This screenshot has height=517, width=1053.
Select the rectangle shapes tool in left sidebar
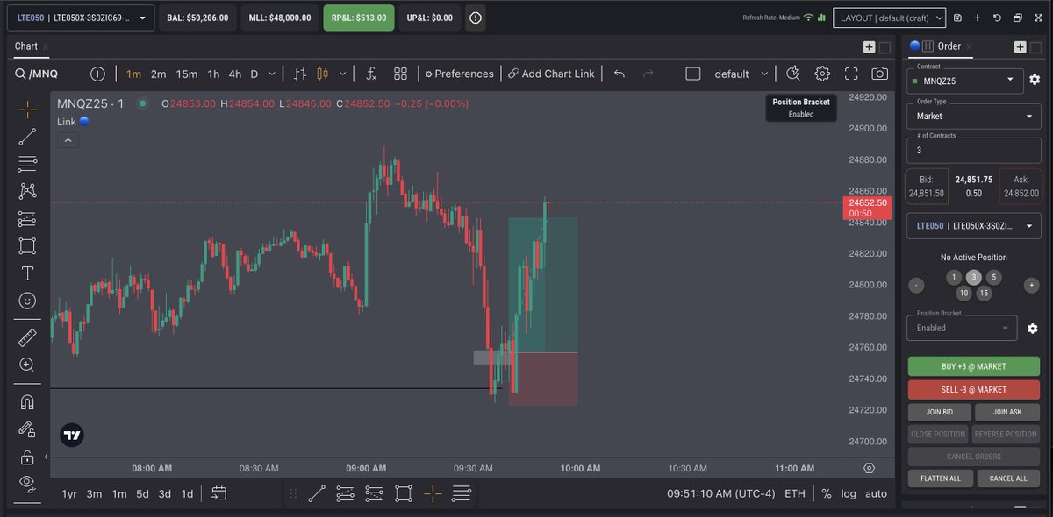[27, 245]
